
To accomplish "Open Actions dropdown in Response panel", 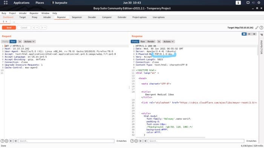I will (x=168, y=41).
